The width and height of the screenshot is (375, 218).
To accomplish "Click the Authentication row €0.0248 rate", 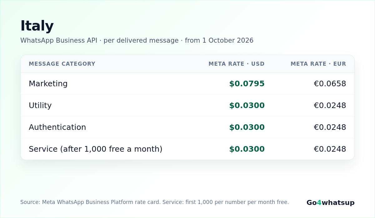I will click(x=330, y=127).
